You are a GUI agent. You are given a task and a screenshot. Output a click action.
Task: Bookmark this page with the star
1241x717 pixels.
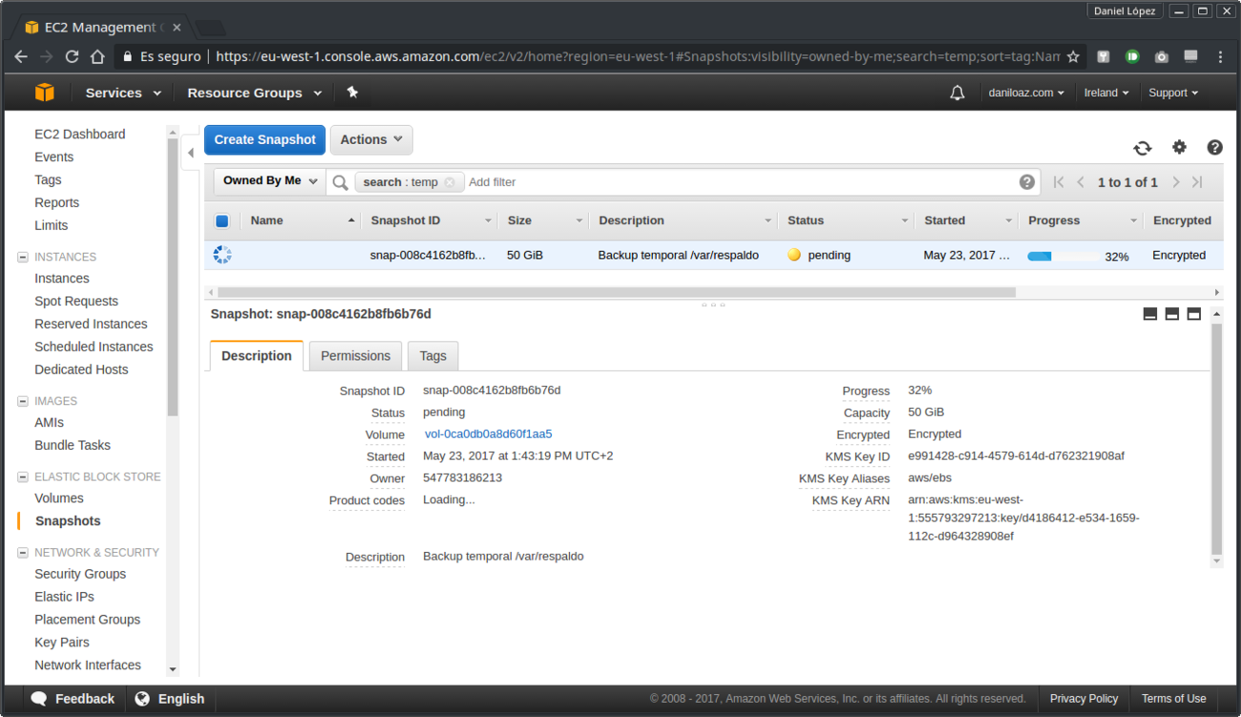point(1073,57)
